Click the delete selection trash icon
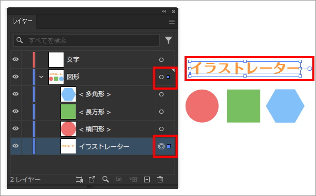Image resolution: width=316 pixels, height=196 pixels. tap(160, 179)
